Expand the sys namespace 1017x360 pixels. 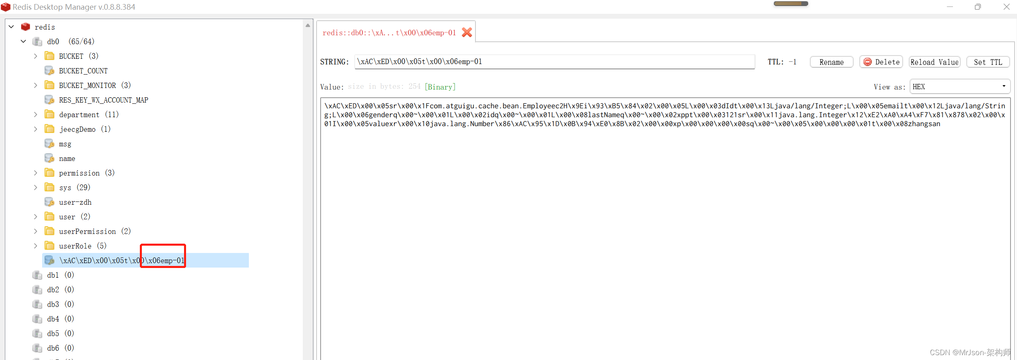pyautogui.click(x=36, y=187)
